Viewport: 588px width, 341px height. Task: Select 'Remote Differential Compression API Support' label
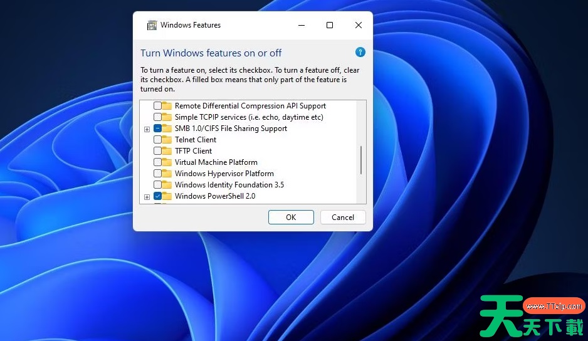click(x=251, y=106)
